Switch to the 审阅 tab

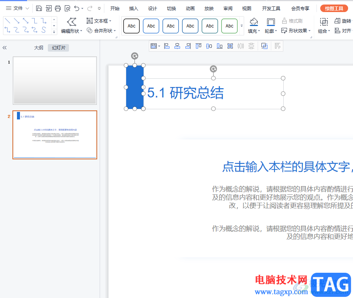click(228, 9)
